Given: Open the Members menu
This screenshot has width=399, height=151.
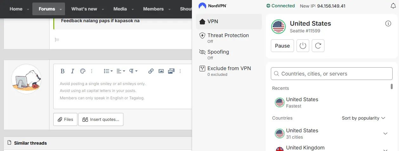Looking at the screenshot, I should (153, 9).
